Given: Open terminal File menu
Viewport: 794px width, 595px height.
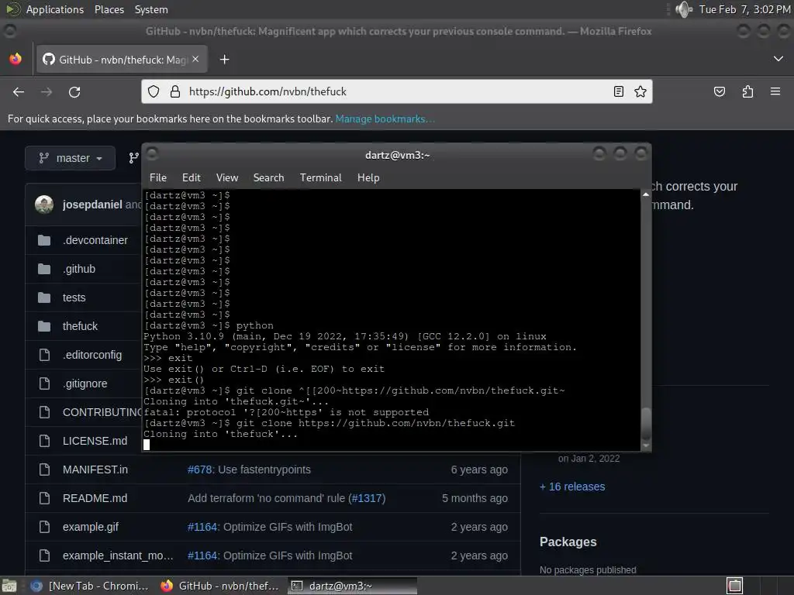Looking at the screenshot, I should [158, 177].
